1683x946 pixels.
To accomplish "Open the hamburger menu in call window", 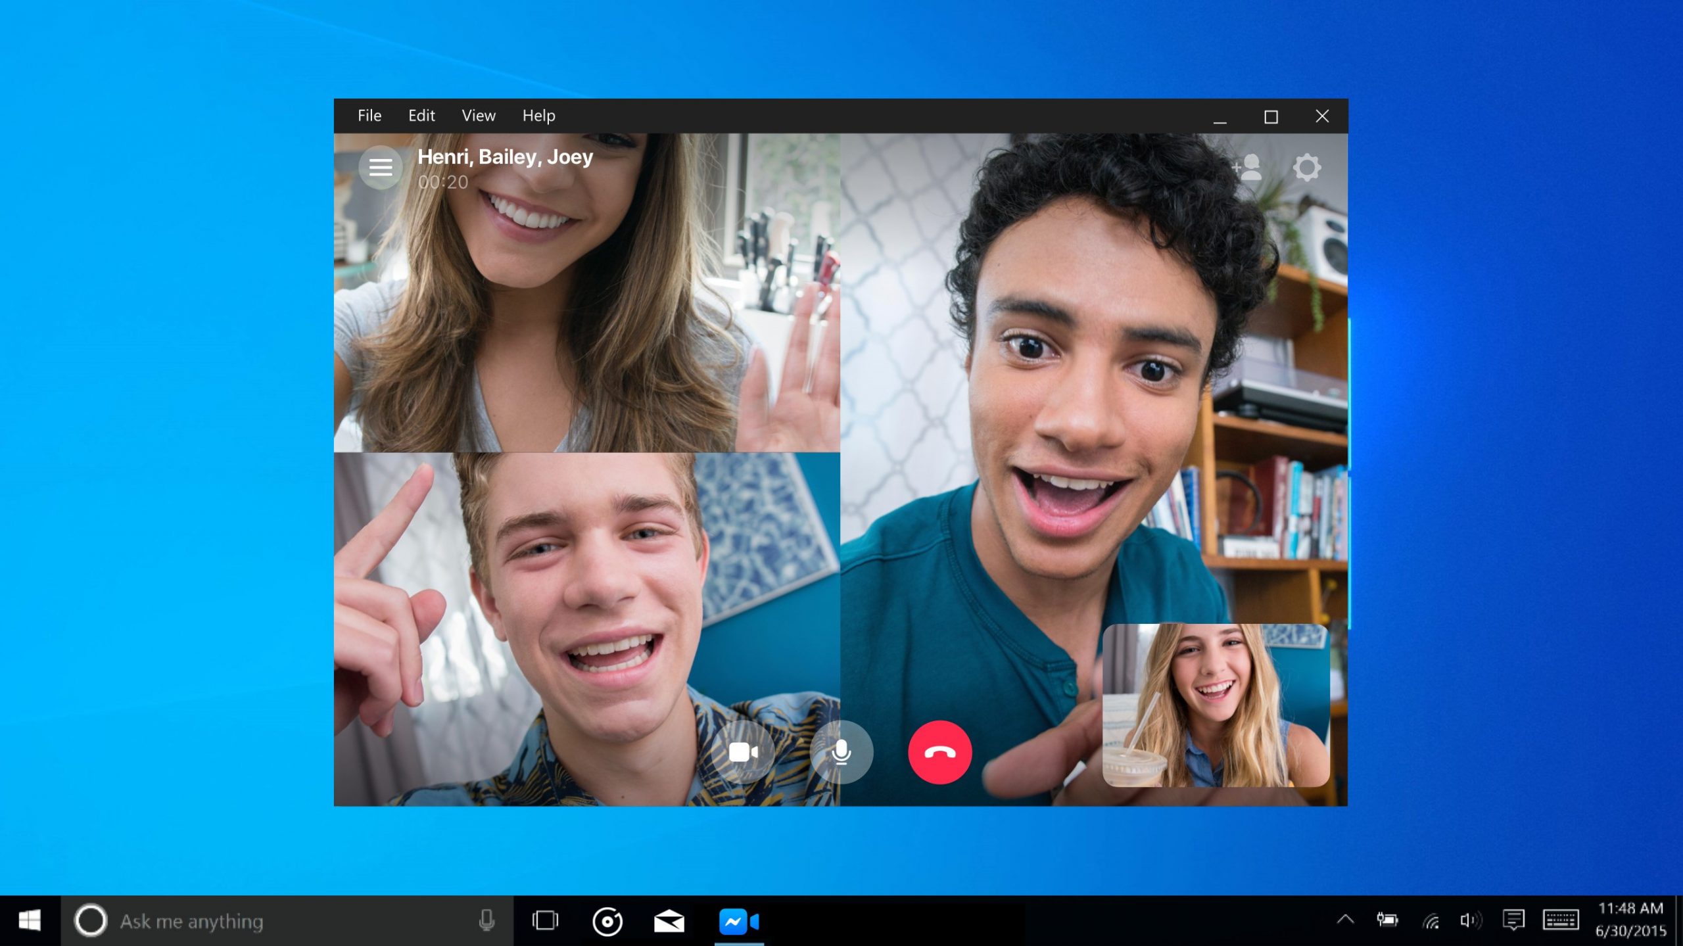I will click(381, 168).
